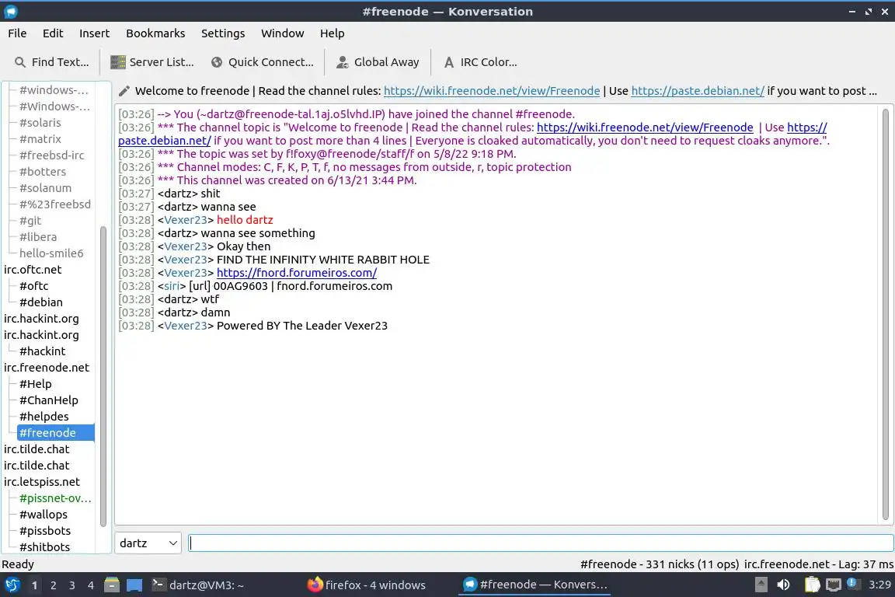
Task: Switch to virtual desktop 3
Action: tap(72, 585)
